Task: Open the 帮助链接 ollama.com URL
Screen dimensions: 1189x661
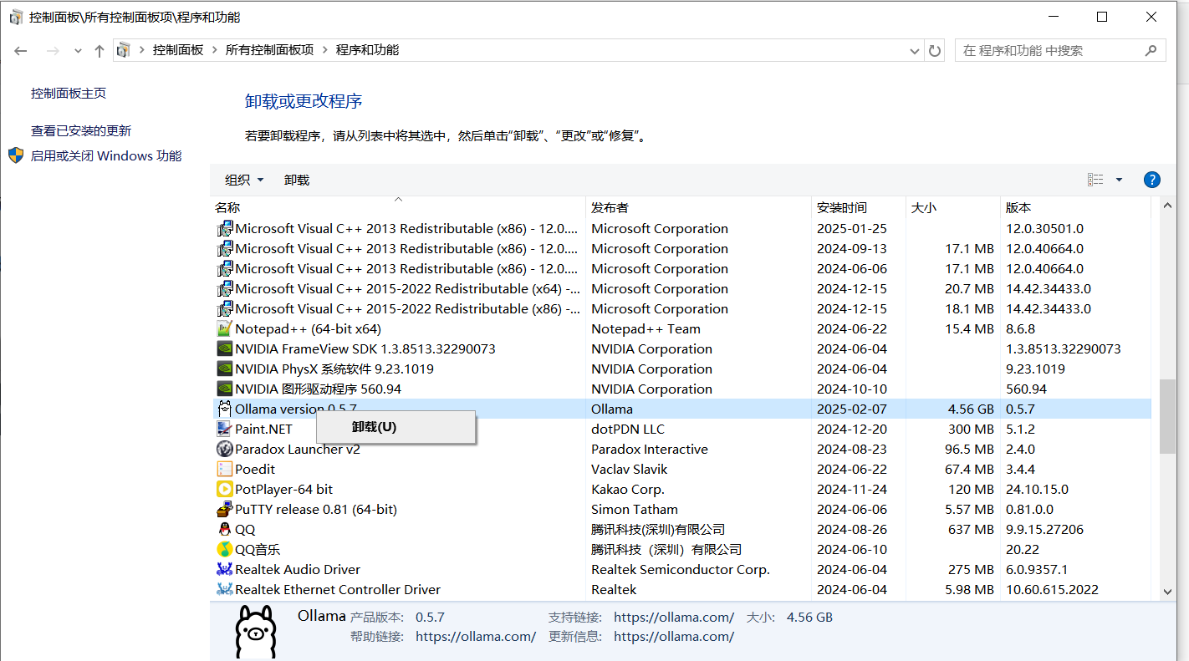Action: pyautogui.click(x=476, y=637)
